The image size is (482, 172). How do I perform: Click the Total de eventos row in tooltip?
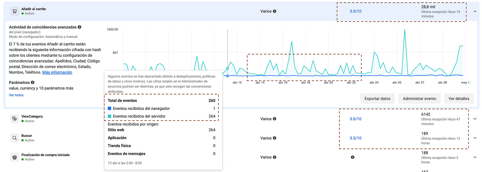click(162, 100)
